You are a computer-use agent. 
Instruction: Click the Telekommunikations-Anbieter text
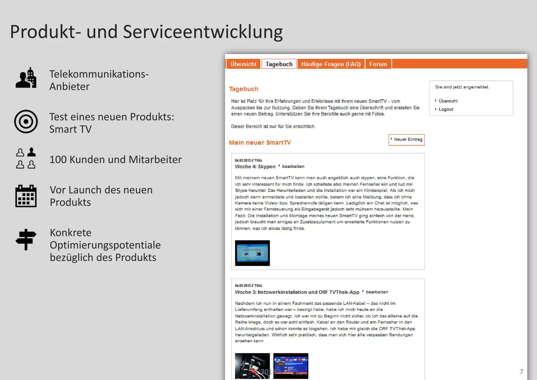point(99,80)
